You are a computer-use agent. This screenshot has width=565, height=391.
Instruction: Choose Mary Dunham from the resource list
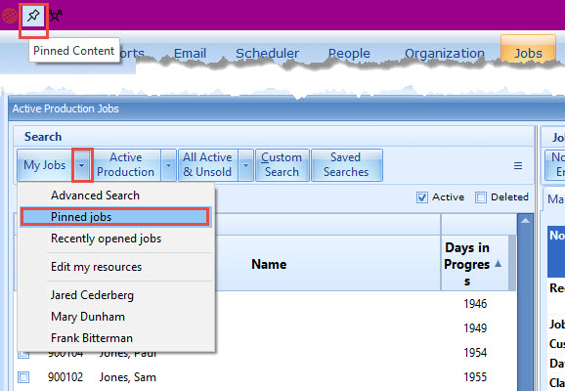88,317
